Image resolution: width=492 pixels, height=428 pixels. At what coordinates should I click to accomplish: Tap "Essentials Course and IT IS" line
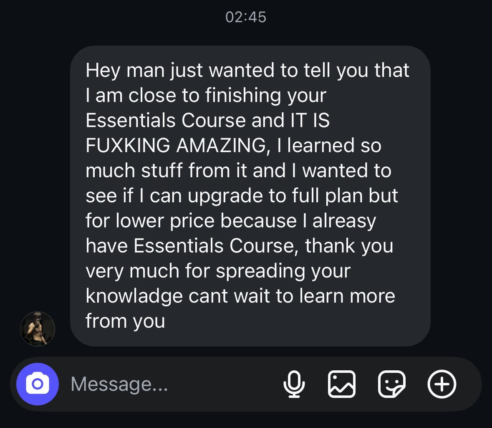tap(207, 120)
